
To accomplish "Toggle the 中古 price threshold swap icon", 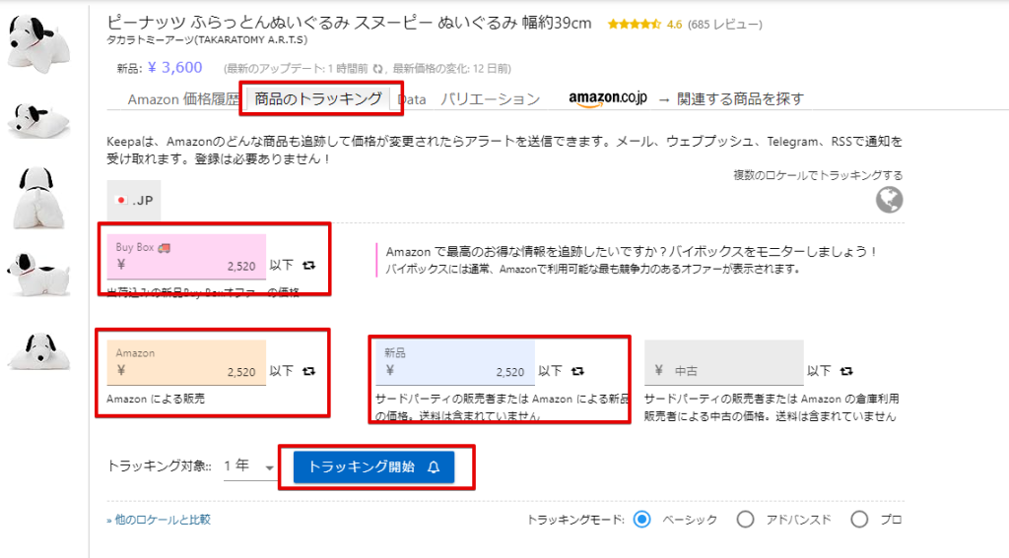I will [x=846, y=372].
